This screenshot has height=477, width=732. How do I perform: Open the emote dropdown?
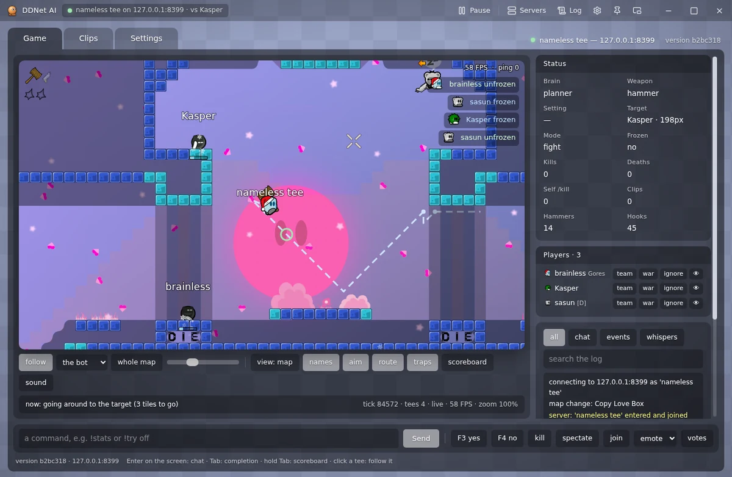point(655,438)
